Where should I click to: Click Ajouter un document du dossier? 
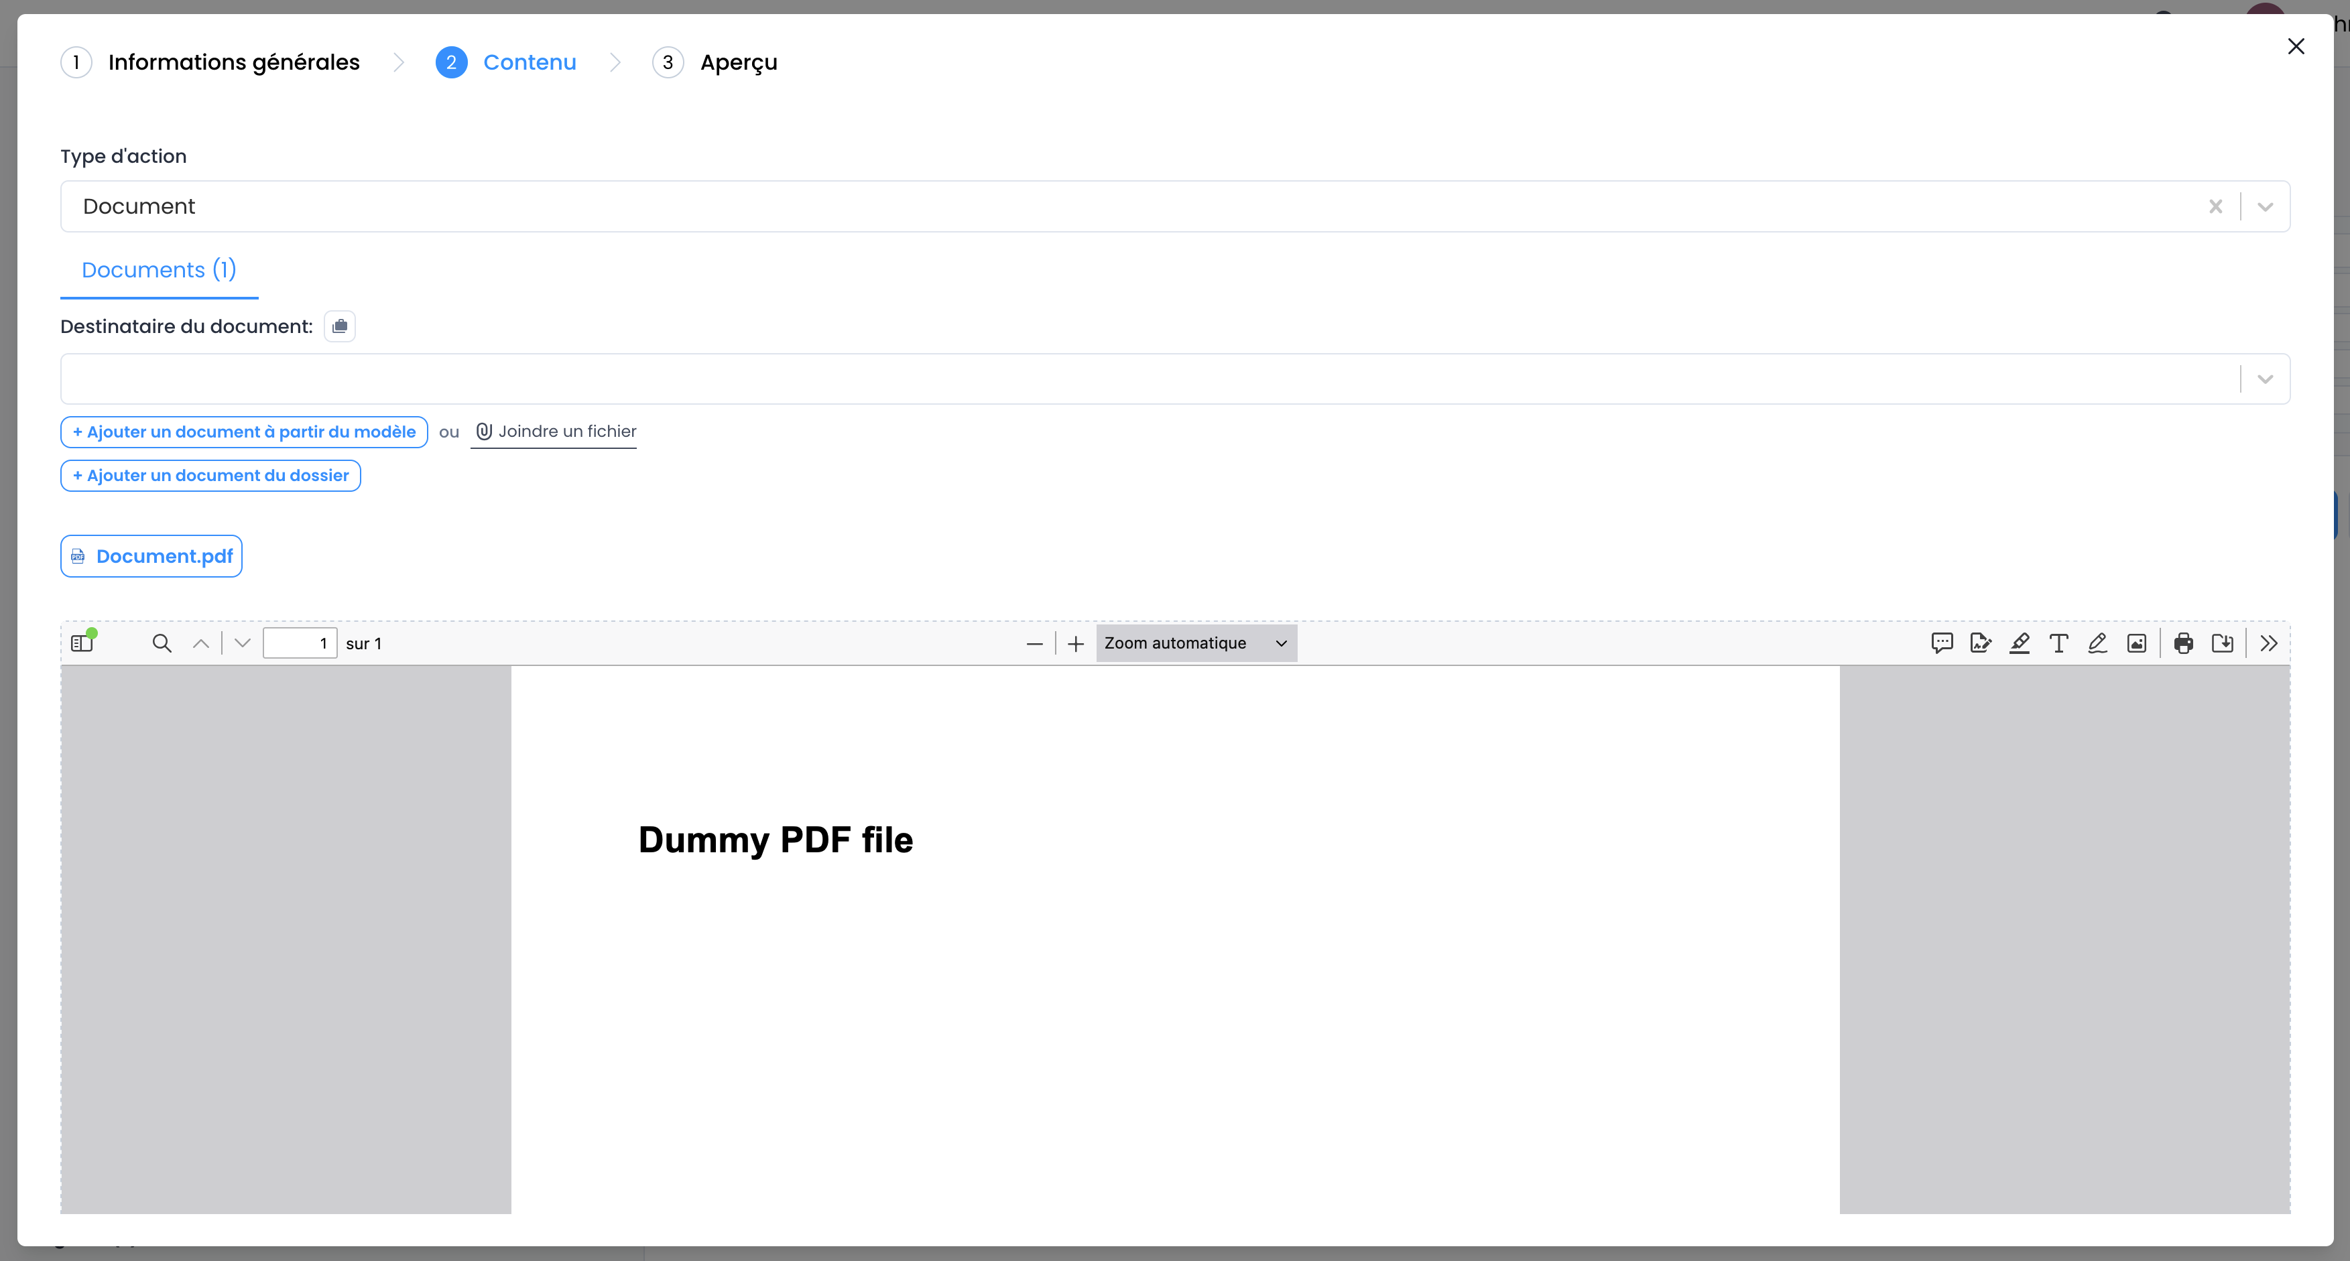[210, 475]
